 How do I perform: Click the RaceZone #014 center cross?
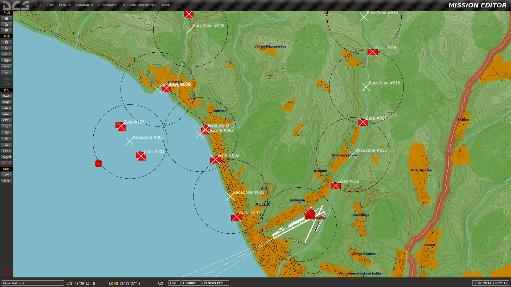point(364,17)
